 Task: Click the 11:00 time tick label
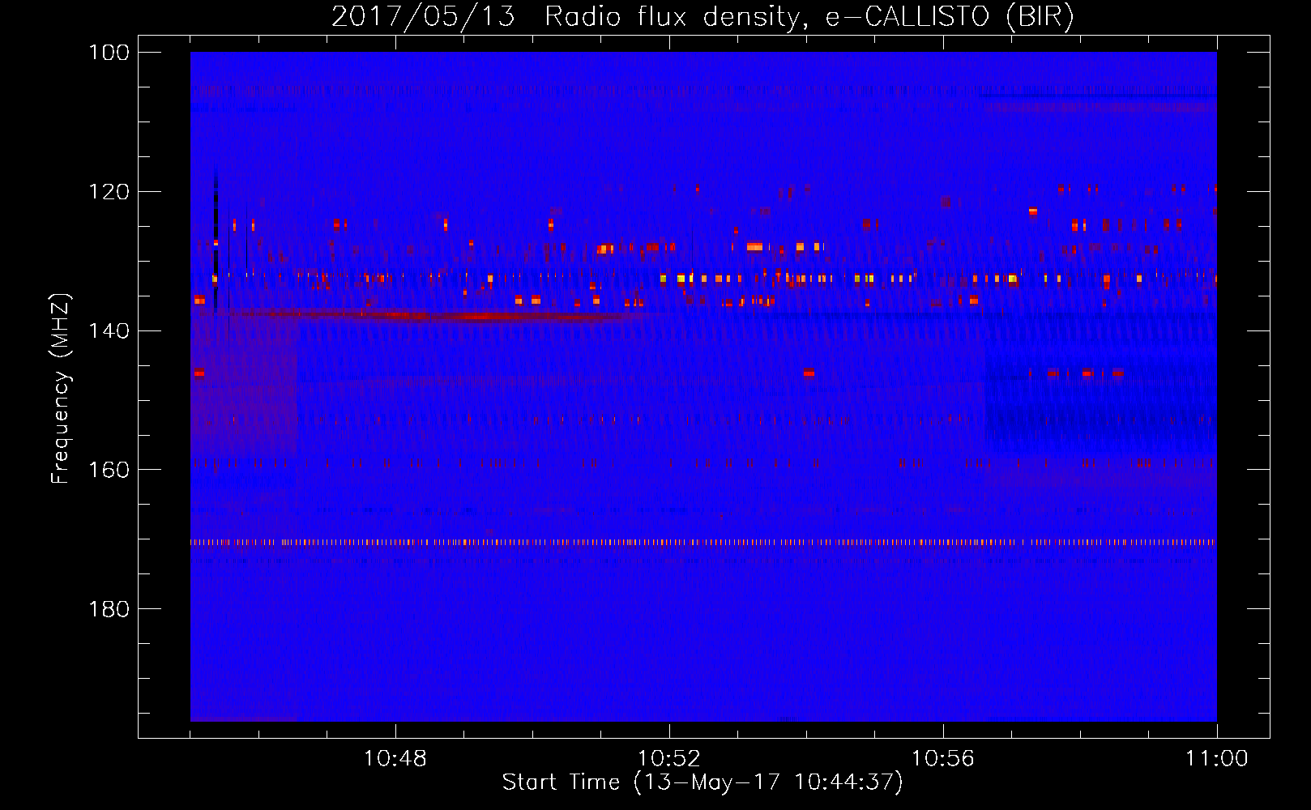point(1217,759)
